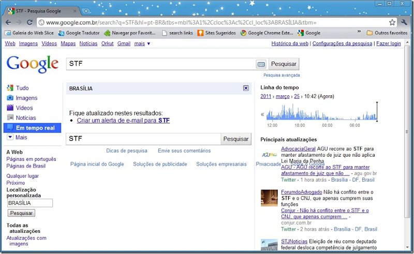414x254 pixels.
Task: Open the ForumdoAdvogado profile link
Action: [x=302, y=192]
